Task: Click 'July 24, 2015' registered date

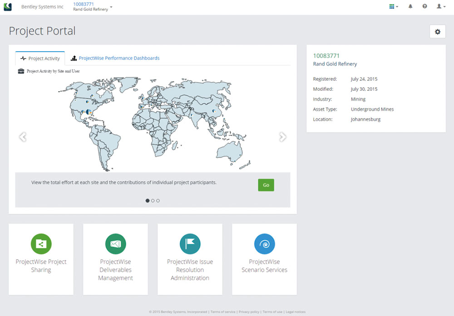Action: pos(364,79)
